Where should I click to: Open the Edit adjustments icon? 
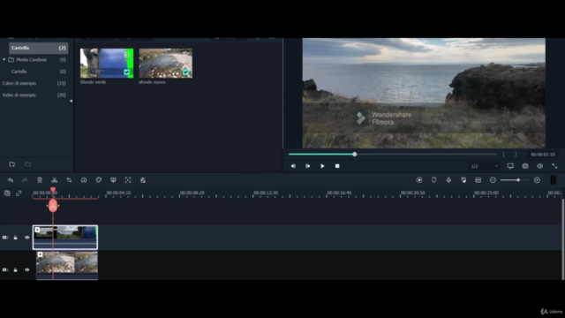click(x=143, y=180)
